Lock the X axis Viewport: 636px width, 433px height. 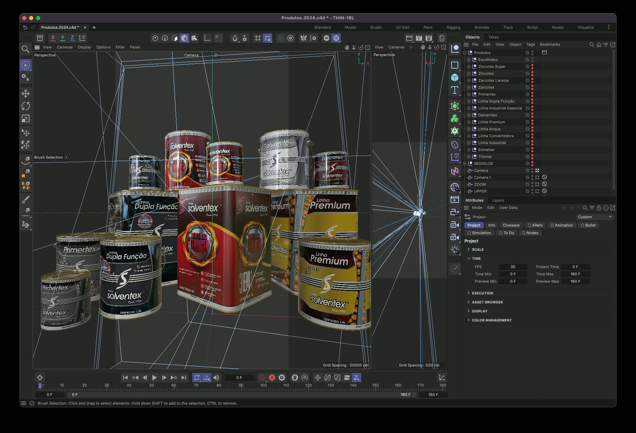[53, 38]
